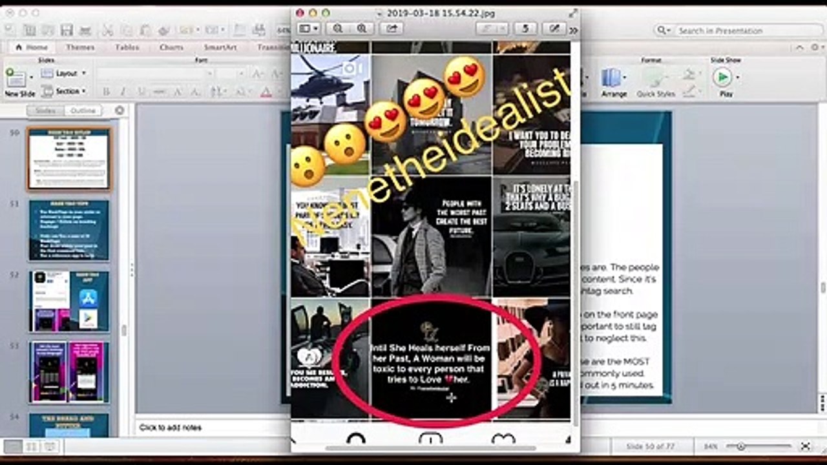The image size is (827, 465).
Task: Toggle underline formatting
Action: 140,92
